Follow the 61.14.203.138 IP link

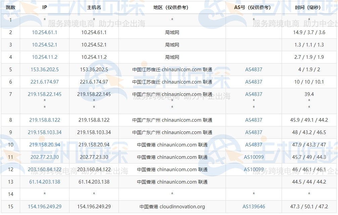45,182
